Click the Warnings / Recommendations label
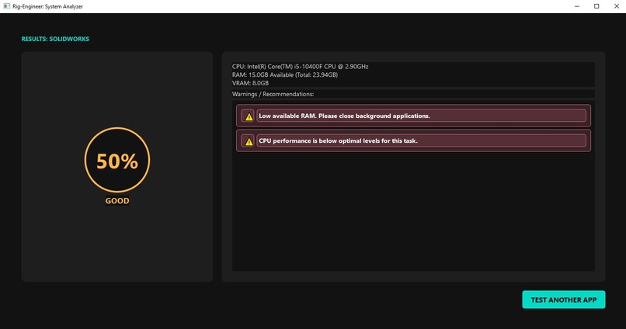Screen dimensions: 626x329 pyautogui.click(x=273, y=94)
